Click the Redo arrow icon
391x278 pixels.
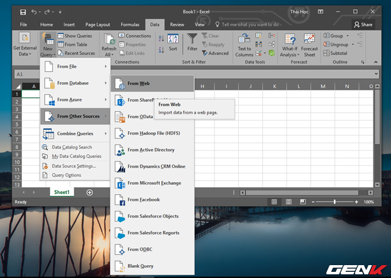47,12
